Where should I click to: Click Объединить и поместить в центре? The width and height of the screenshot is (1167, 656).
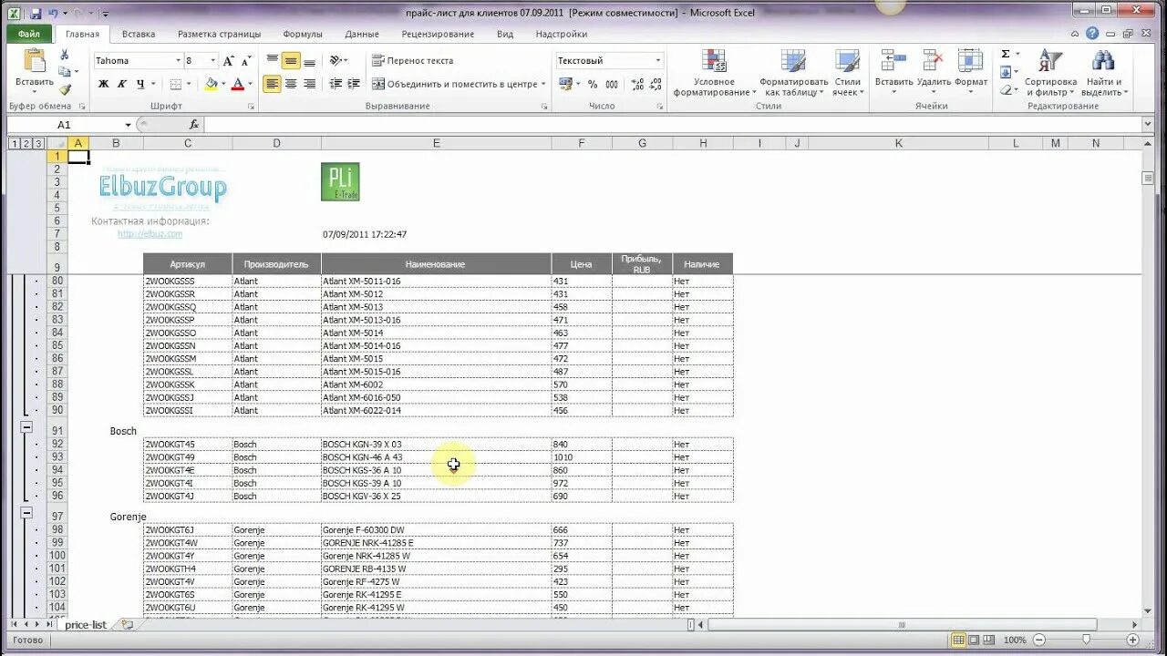[459, 84]
